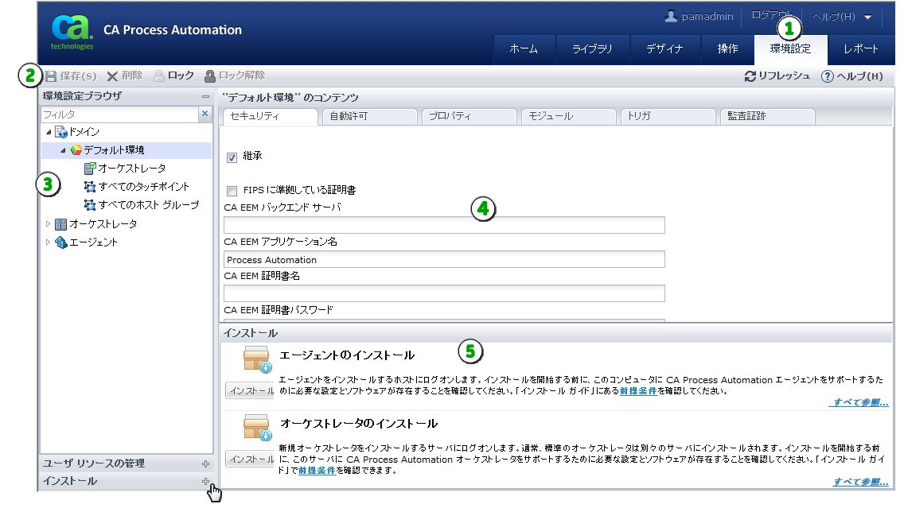900x512 pixels.
Task: Toggle the 継承 checkbox
Action: point(232,157)
